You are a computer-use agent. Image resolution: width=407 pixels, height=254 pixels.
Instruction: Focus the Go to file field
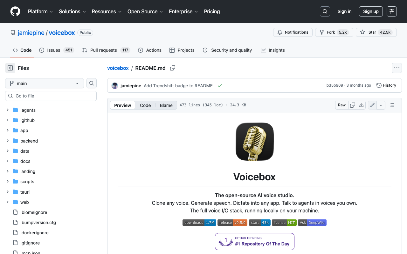tap(51, 96)
